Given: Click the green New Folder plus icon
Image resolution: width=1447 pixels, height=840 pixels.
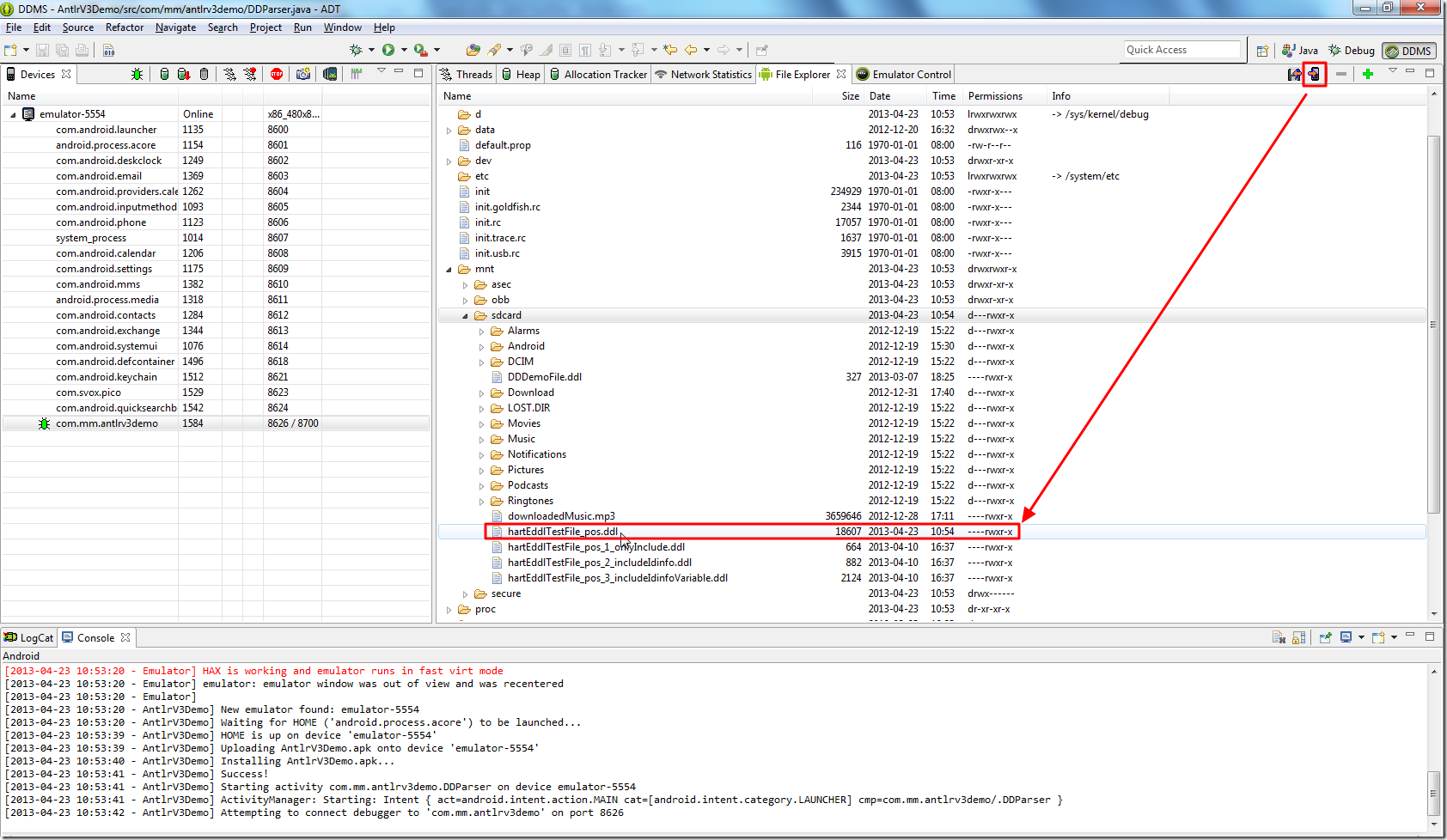Looking at the screenshot, I should point(1368,75).
